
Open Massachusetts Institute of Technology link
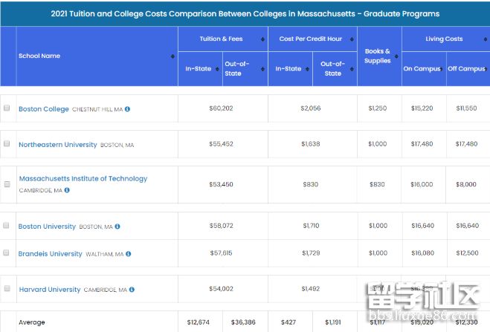point(83,178)
